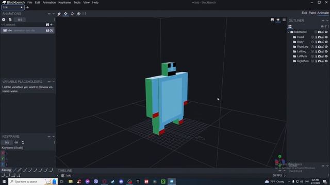Add new animation with plus in Unsaved row
Screen dimensions: 330x185
pyautogui.click(x=51, y=25)
